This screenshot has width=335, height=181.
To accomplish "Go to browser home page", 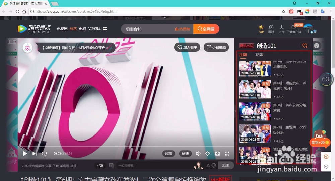I will click(24, 11).
